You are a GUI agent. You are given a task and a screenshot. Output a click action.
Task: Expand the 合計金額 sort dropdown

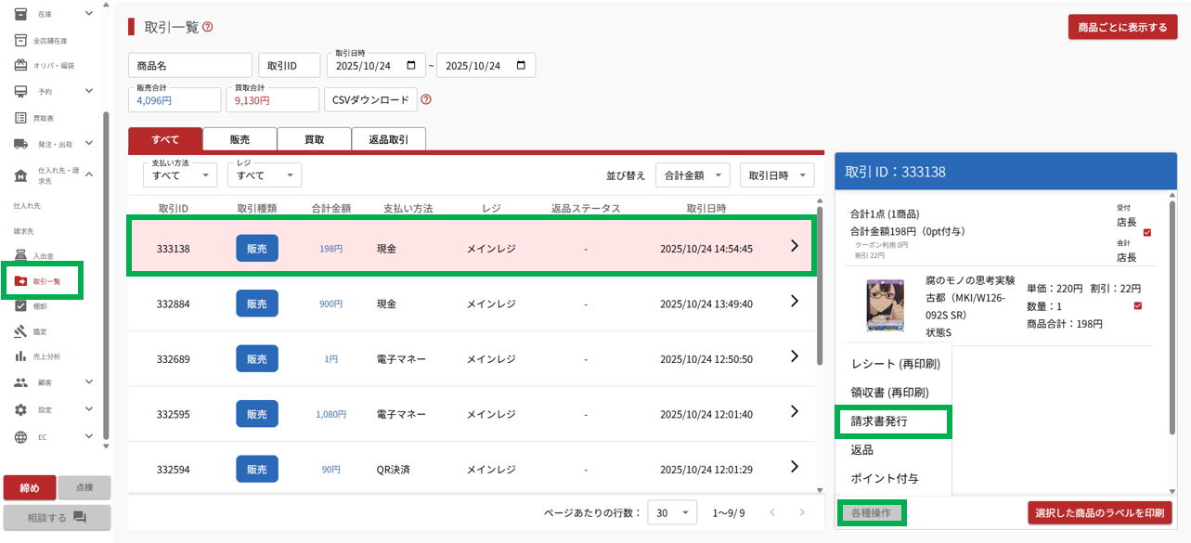[693, 175]
